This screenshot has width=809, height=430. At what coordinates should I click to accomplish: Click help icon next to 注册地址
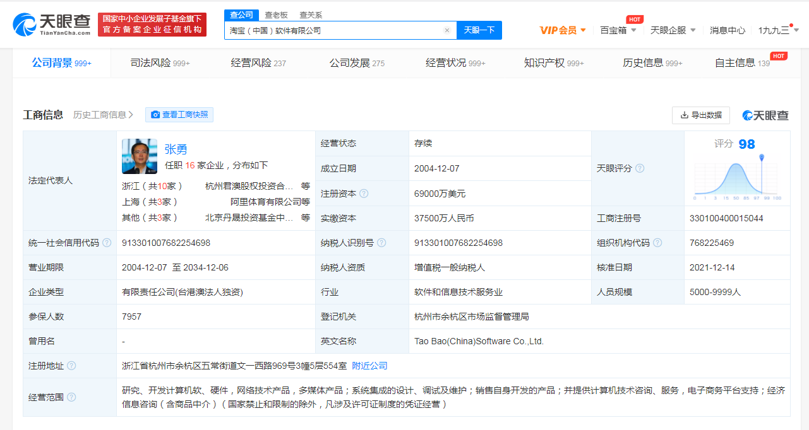click(x=71, y=366)
